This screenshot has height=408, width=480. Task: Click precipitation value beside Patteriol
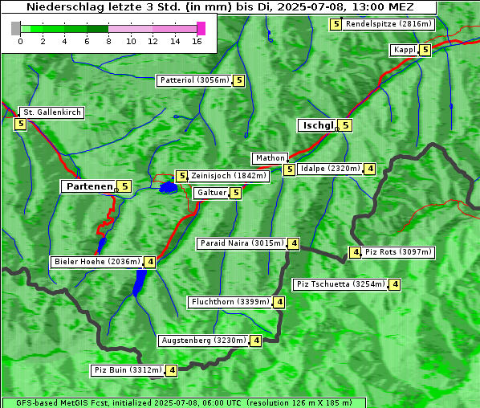point(238,81)
